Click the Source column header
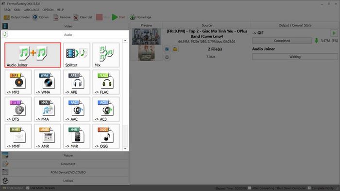The width and height of the screenshot is (340, 191). pyautogui.click(x=206, y=25)
